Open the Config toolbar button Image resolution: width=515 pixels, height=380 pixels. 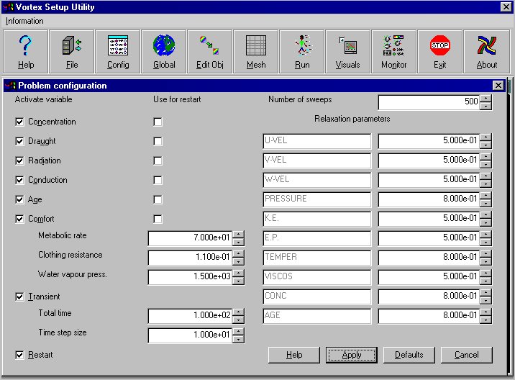pyautogui.click(x=117, y=51)
